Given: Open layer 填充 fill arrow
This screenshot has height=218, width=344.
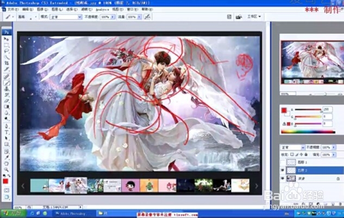Looking at the screenshot, I should tap(334, 155).
